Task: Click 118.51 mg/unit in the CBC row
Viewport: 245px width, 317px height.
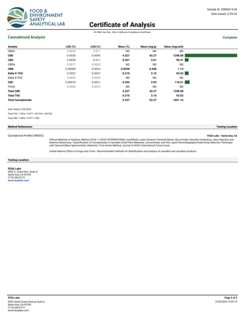Action: (179, 82)
